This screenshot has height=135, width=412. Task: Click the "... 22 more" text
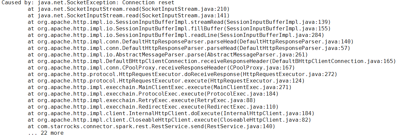coord(46,133)
